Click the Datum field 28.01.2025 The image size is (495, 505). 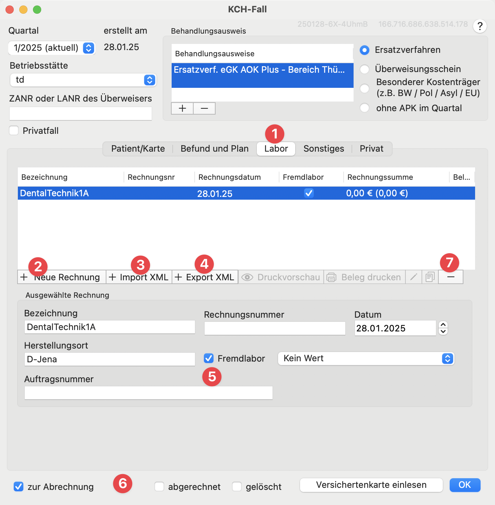click(x=395, y=328)
